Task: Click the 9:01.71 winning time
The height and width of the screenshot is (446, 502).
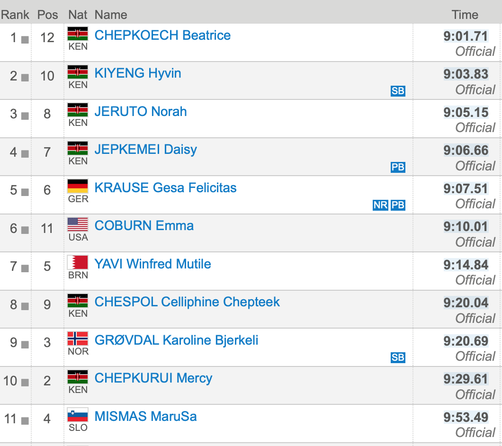Action: (x=466, y=36)
